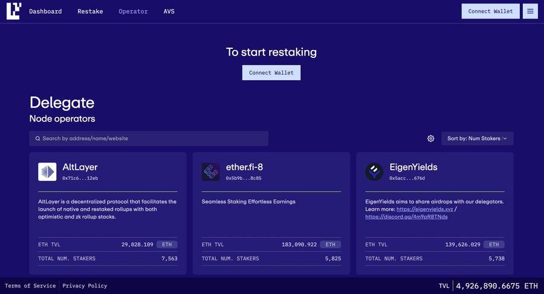The width and height of the screenshot is (544, 294).
Task: Open the hamburger menu icon
Action: pyautogui.click(x=530, y=11)
